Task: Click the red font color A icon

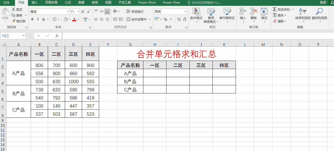Action: click(74, 19)
